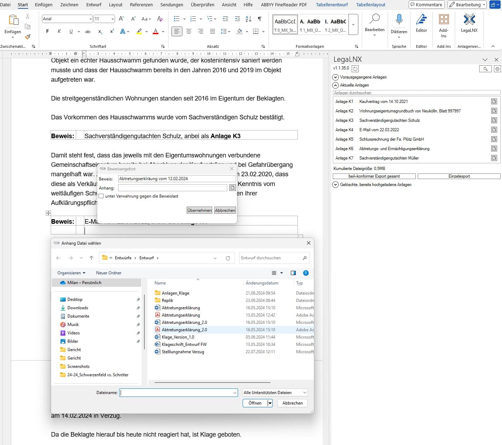Open the Tabellenlayout ribbon tab

coord(371,5)
